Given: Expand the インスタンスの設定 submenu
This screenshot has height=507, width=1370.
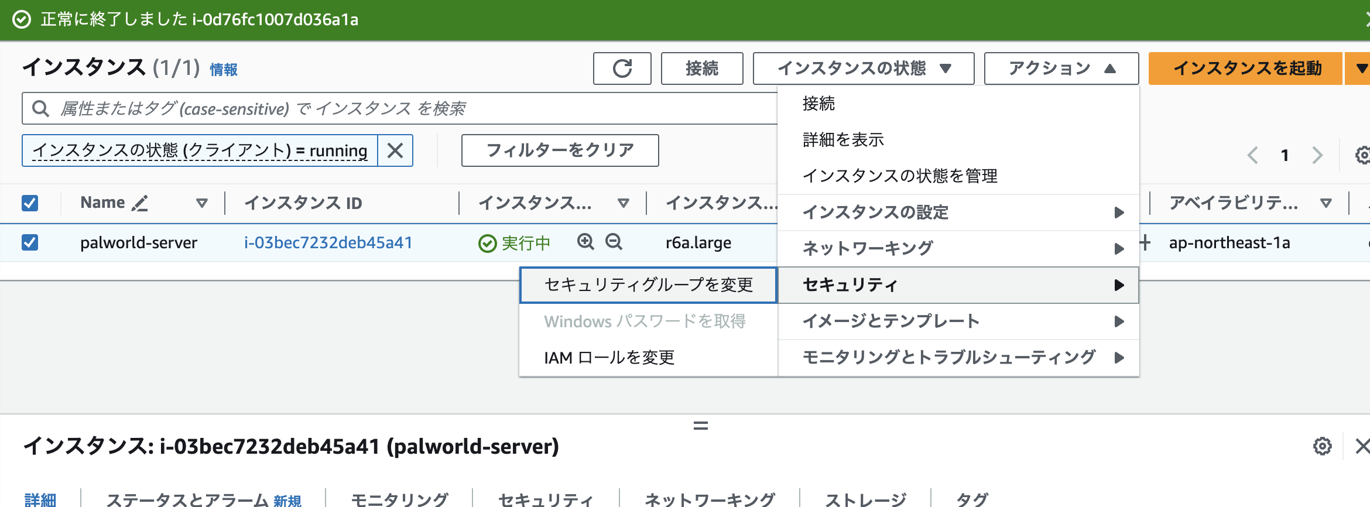Looking at the screenshot, I should [x=958, y=212].
